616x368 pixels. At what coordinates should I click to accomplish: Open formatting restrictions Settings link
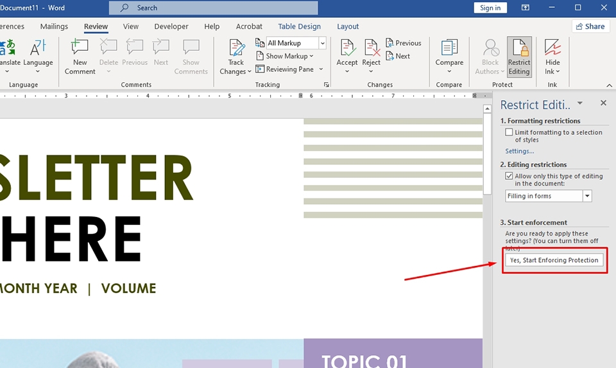tap(519, 151)
